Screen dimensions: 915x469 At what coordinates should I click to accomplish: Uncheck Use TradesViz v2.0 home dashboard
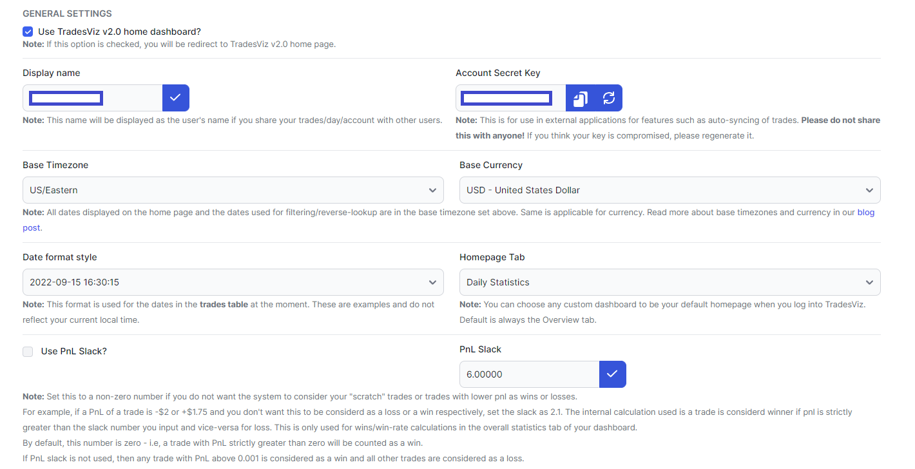[28, 32]
